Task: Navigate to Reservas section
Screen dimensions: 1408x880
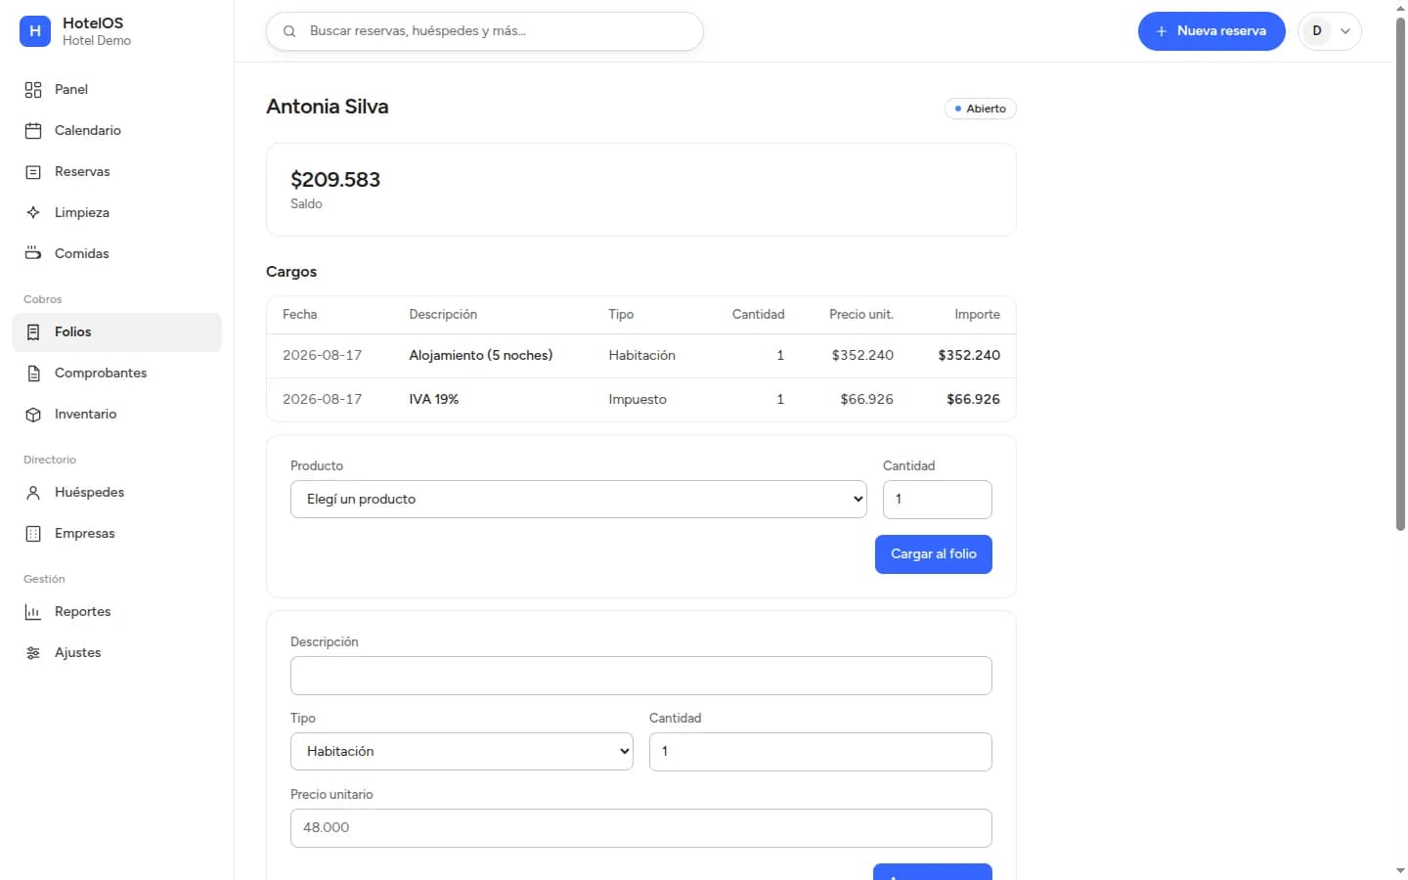Action: 117,172
